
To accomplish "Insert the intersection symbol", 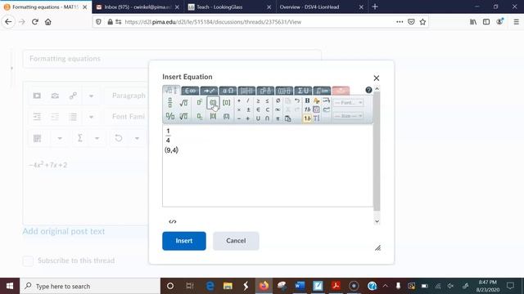I will (x=268, y=118).
